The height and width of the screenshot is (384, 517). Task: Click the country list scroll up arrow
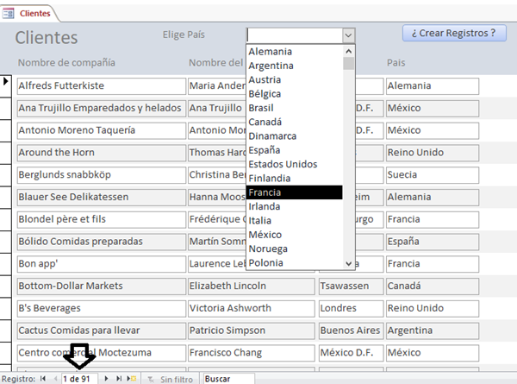click(348, 51)
